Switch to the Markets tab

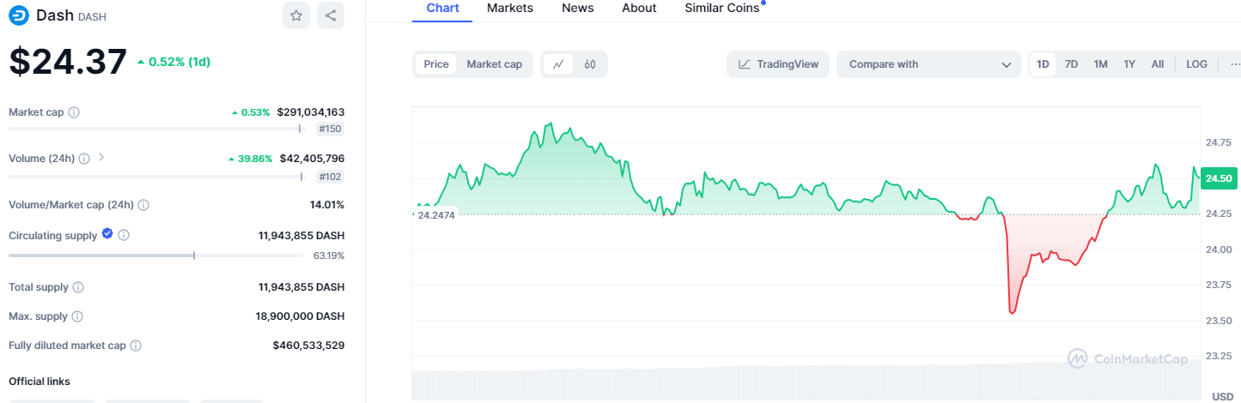510,8
